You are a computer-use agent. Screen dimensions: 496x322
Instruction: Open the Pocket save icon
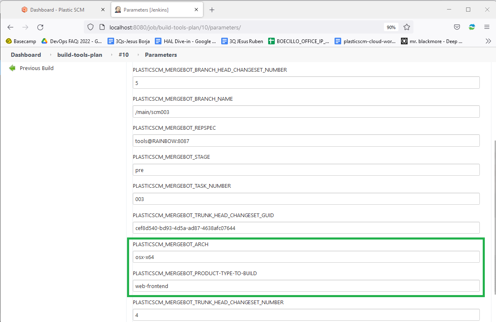coord(457,27)
